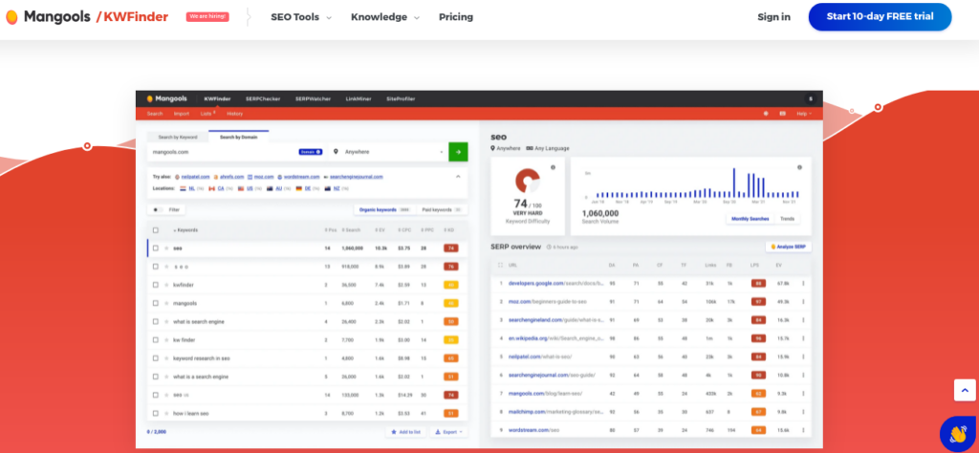Screen dimensions: 979x453
Task: Check the box for 'mangools' keyword
Action: (x=156, y=303)
